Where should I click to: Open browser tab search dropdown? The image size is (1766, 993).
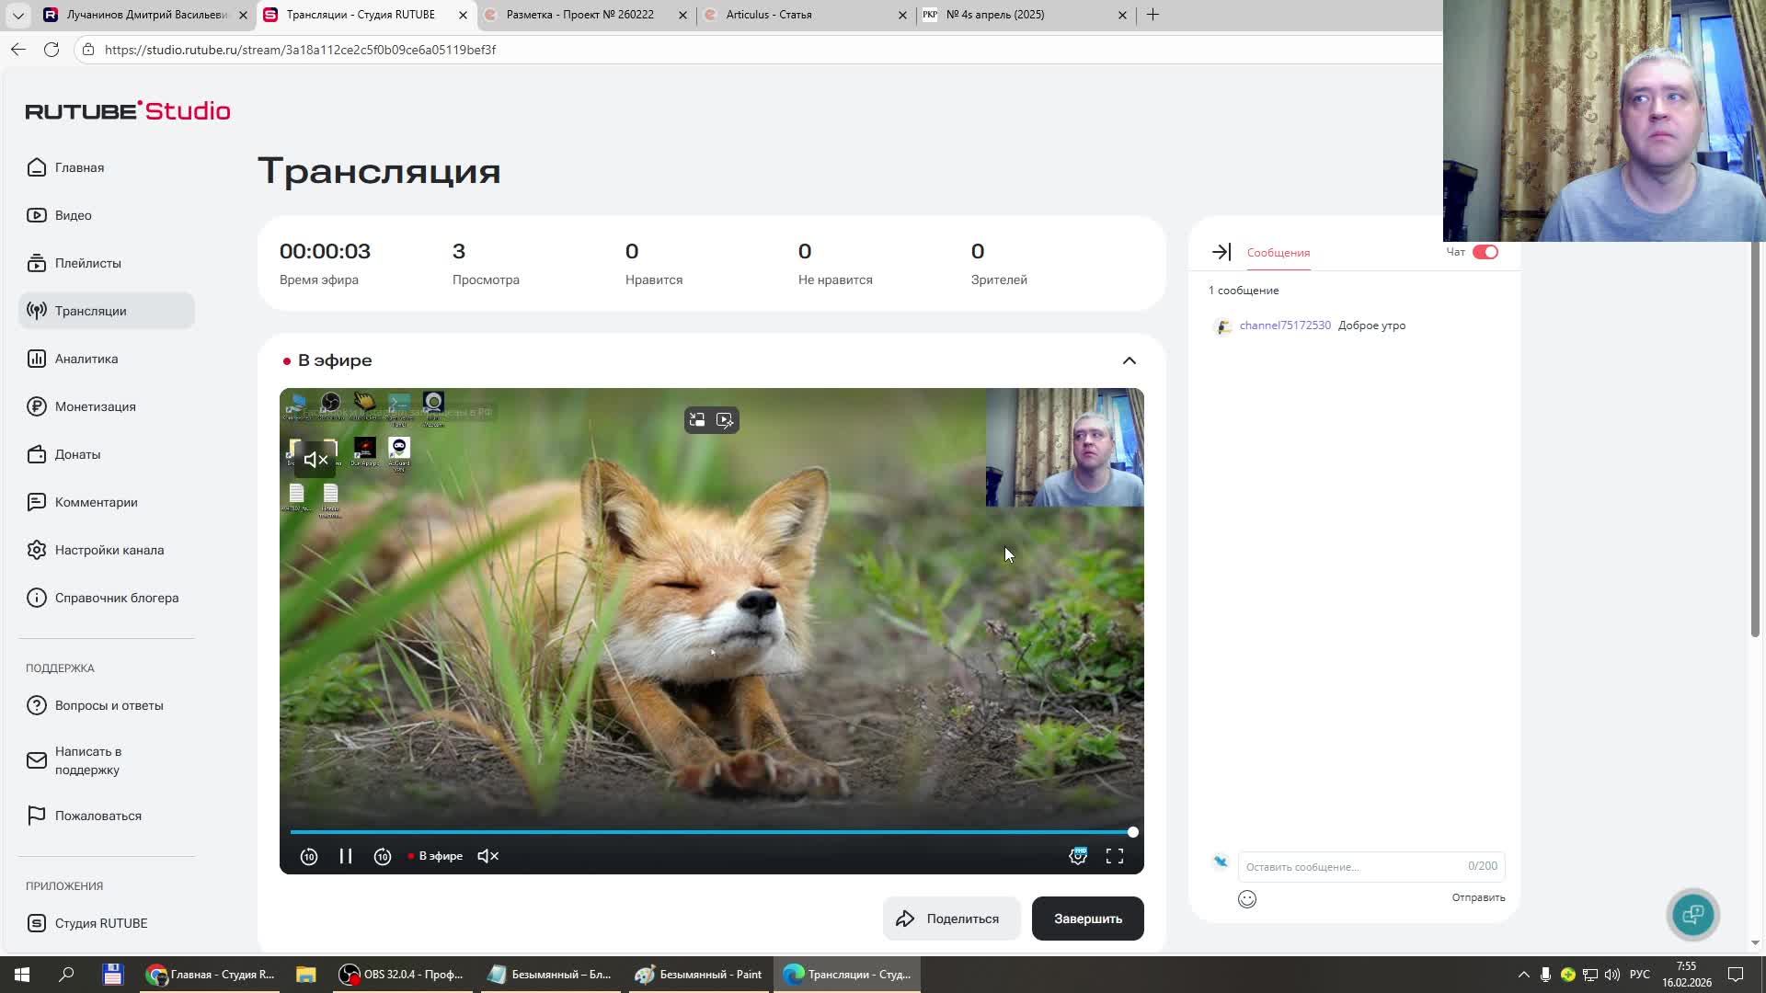tap(17, 15)
